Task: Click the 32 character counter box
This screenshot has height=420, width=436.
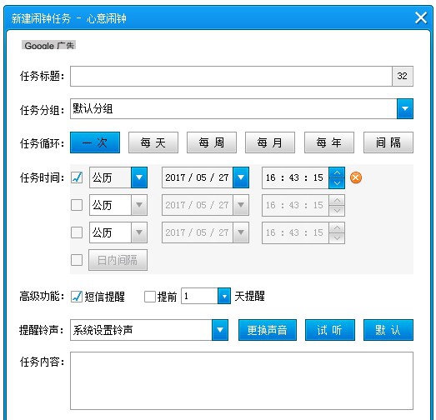Action: [x=403, y=76]
